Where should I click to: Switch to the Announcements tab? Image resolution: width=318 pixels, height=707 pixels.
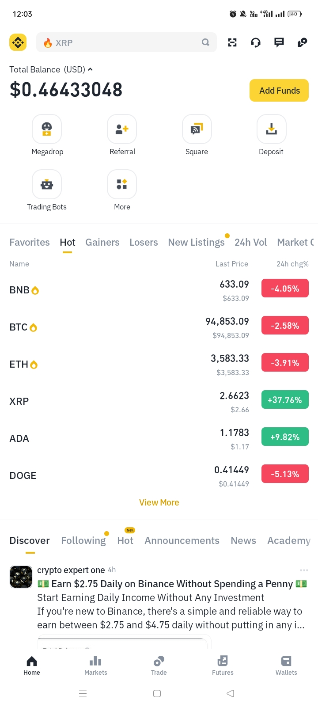click(x=182, y=540)
